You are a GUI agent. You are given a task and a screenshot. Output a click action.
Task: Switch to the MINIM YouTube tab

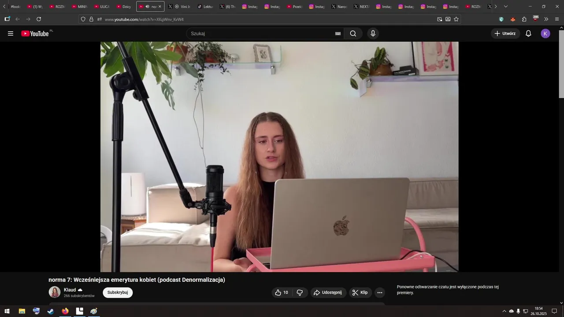click(x=80, y=7)
